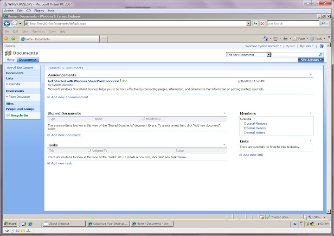The width and height of the screenshot is (334, 236).
Task: Click the Documents site logo icon
Action: pyautogui.click(x=8, y=53)
